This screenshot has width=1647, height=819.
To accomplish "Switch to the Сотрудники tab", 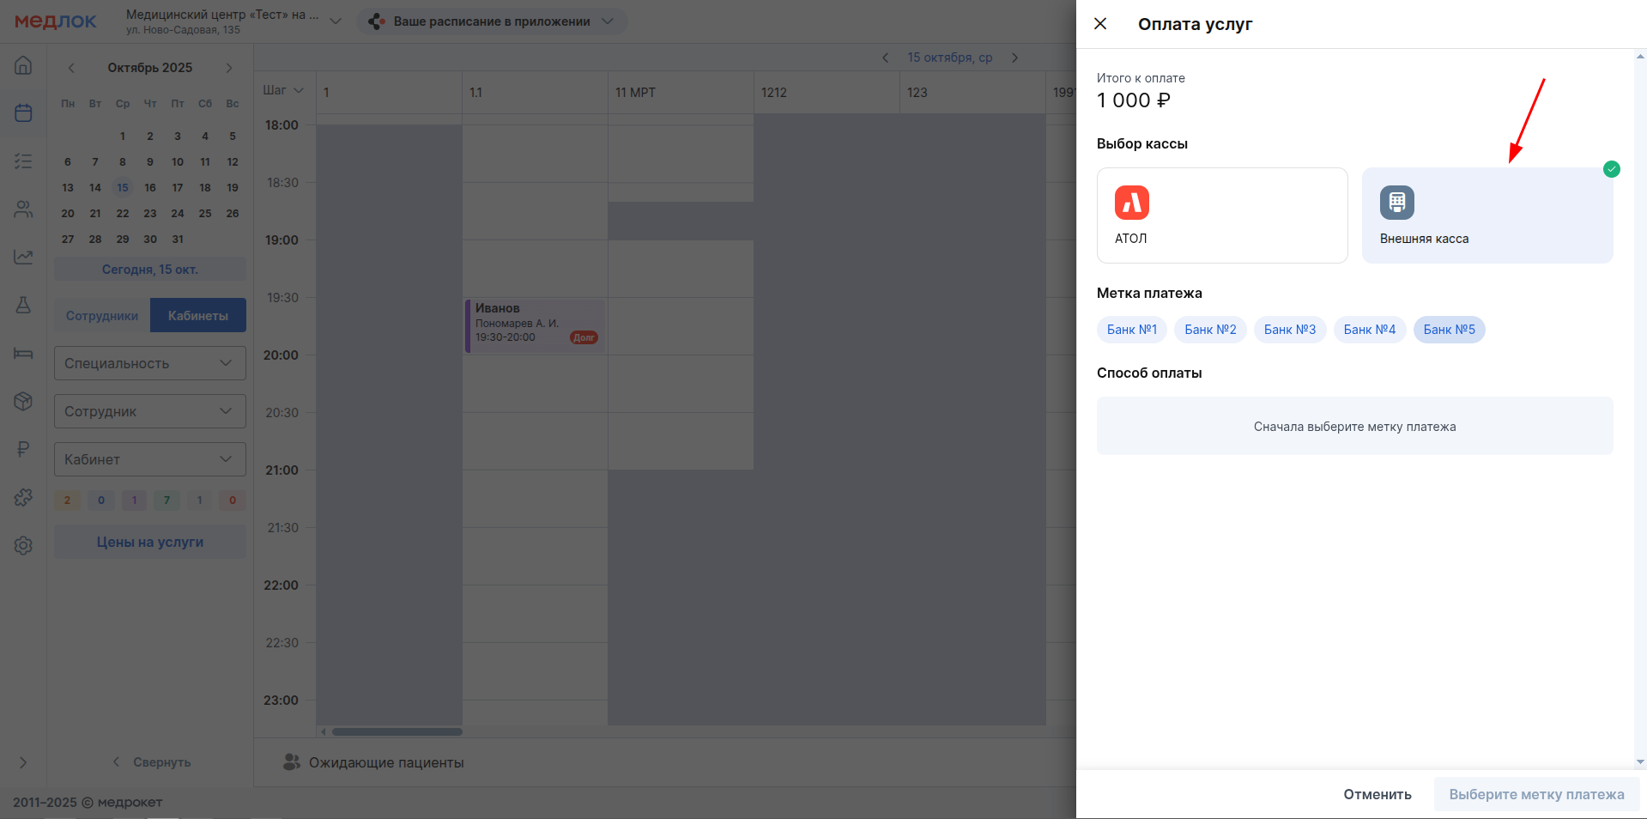I will (x=102, y=315).
